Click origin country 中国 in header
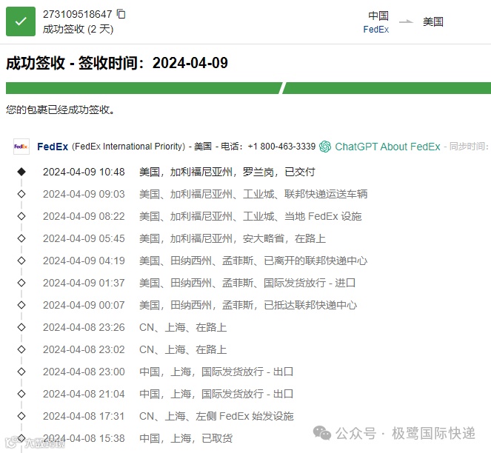 378,16
